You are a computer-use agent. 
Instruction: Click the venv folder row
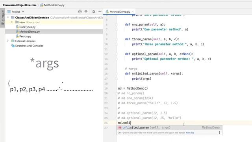point(54,22)
